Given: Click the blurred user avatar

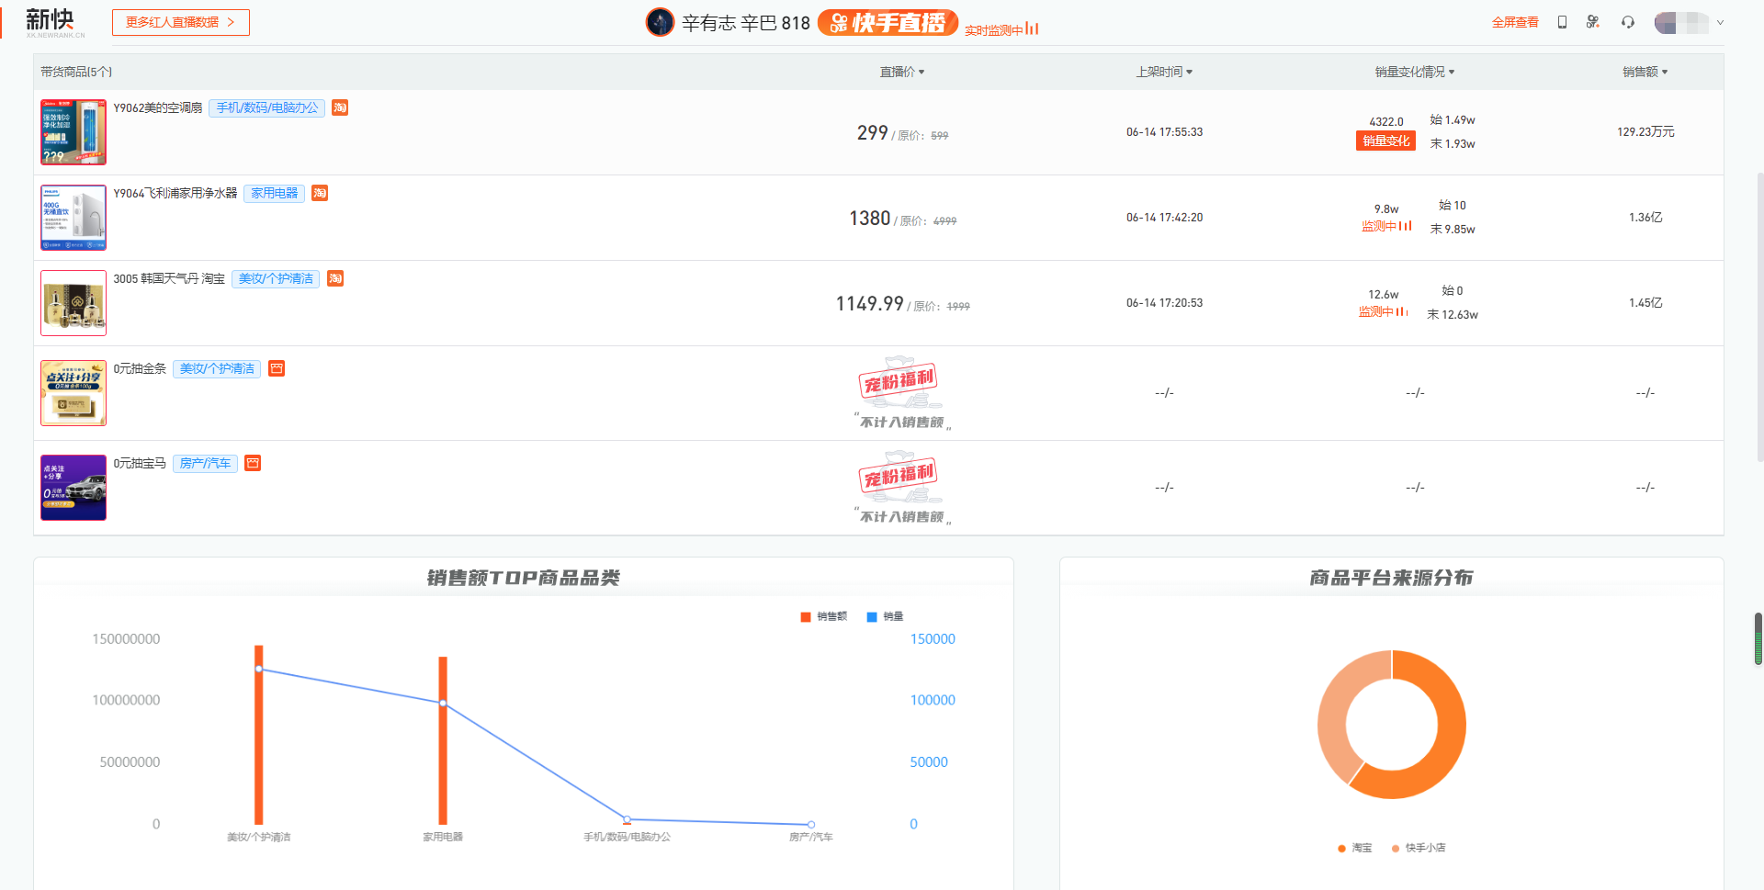Looking at the screenshot, I should [1681, 23].
